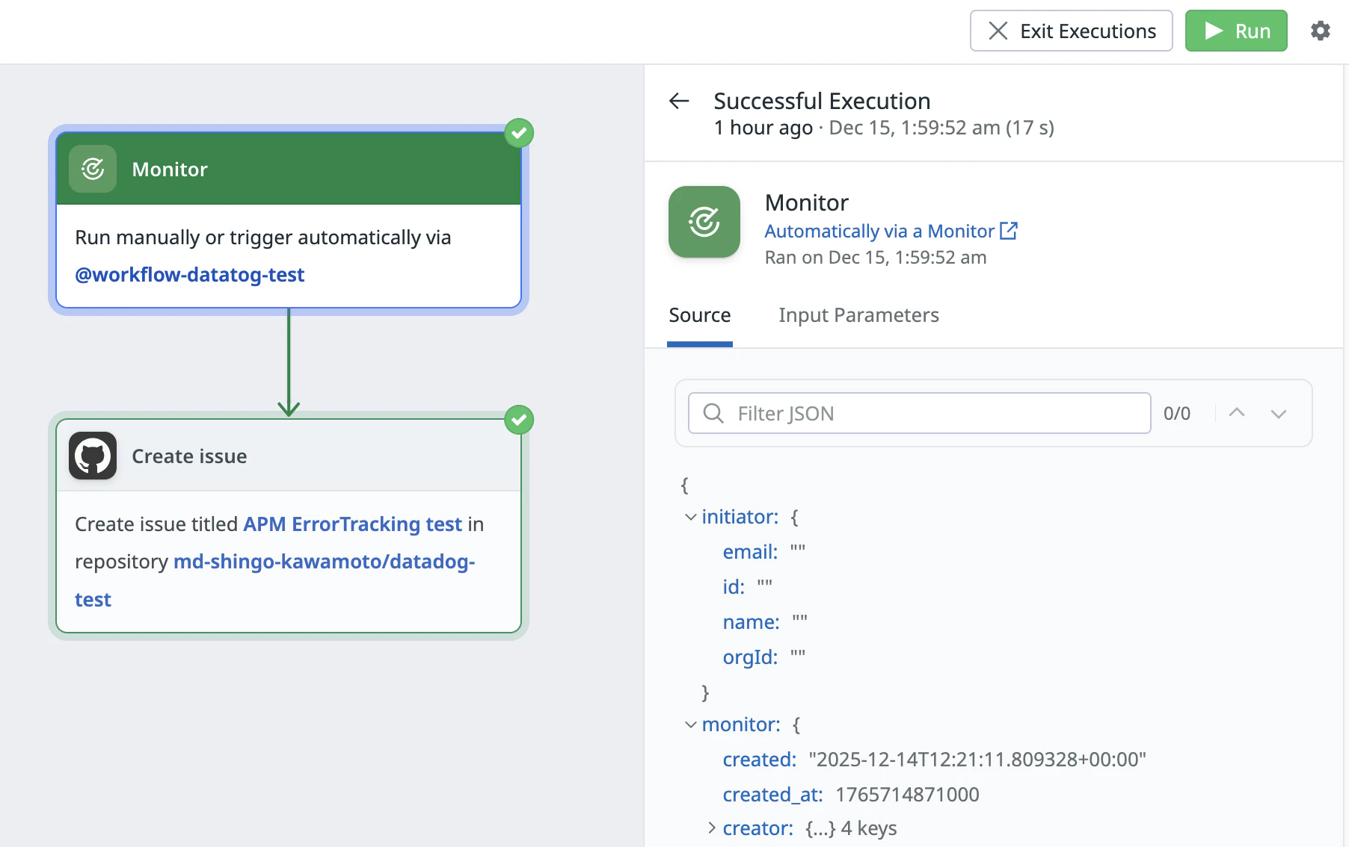Click the Exit Executions button
The width and height of the screenshot is (1349, 847).
point(1072,31)
